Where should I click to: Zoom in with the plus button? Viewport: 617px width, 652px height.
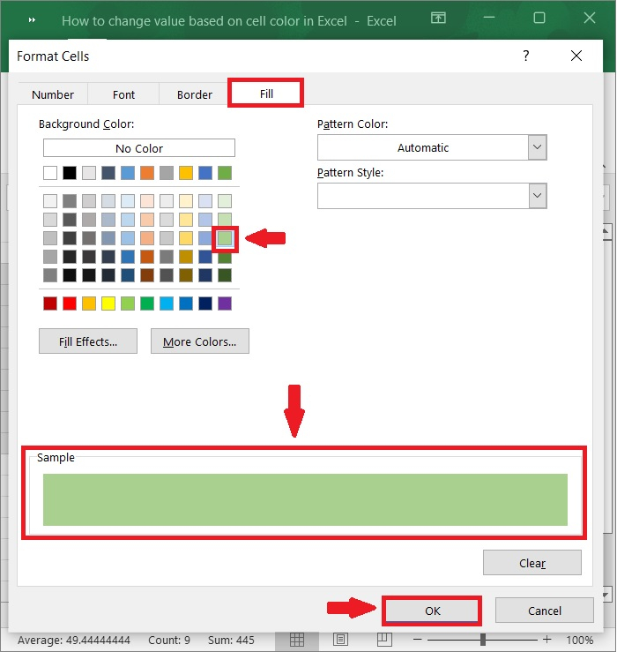tap(547, 640)
